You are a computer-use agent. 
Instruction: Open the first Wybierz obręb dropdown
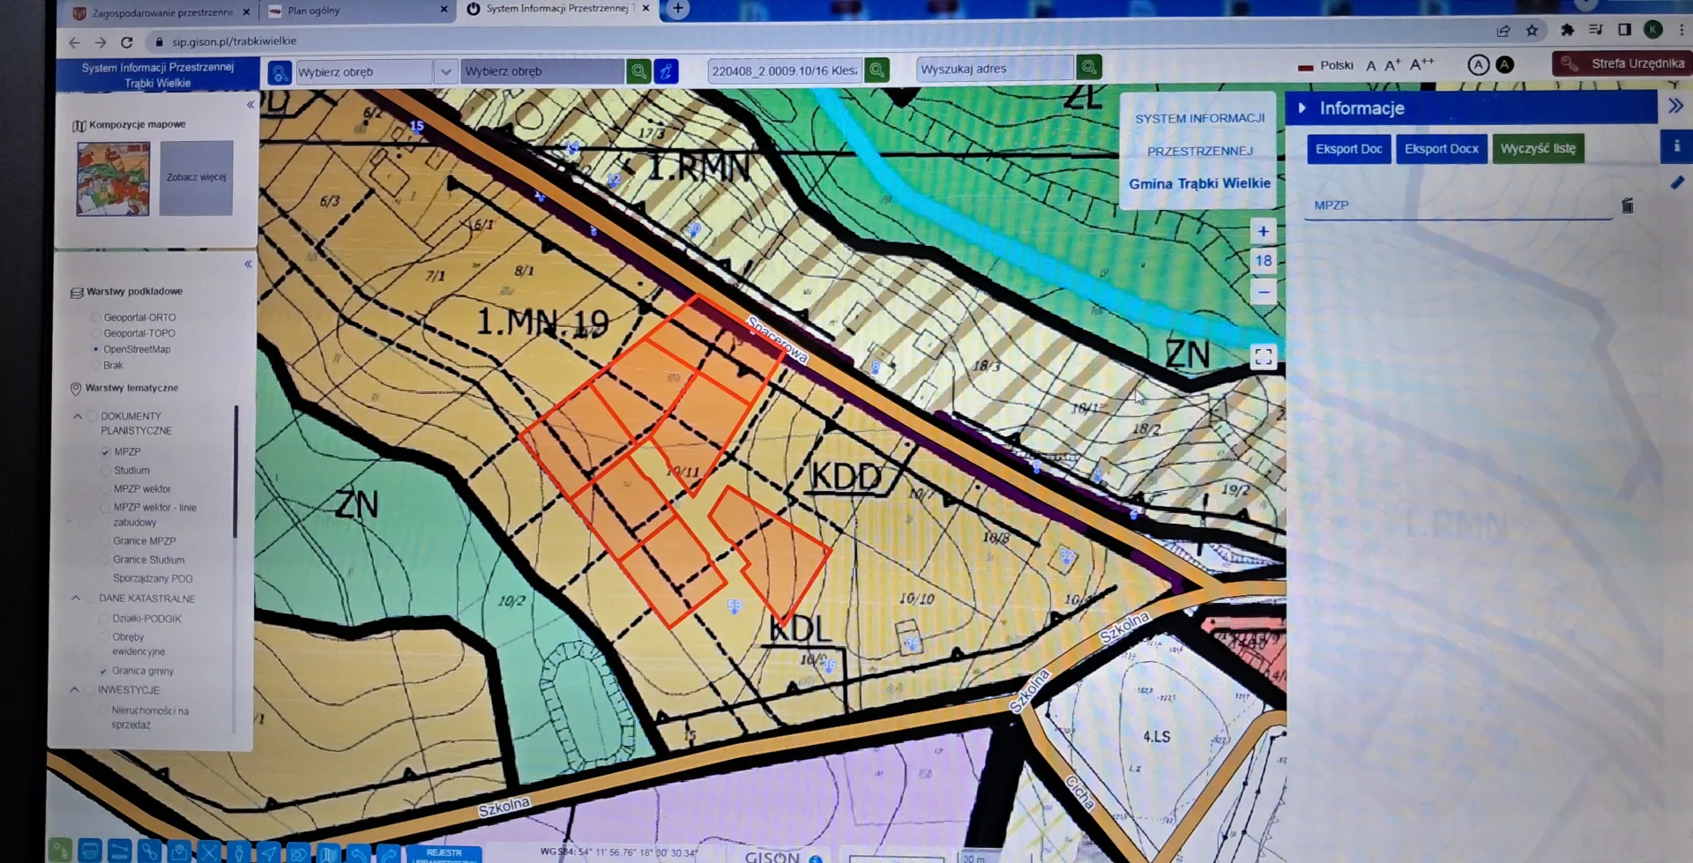click(x=445, y=71)
